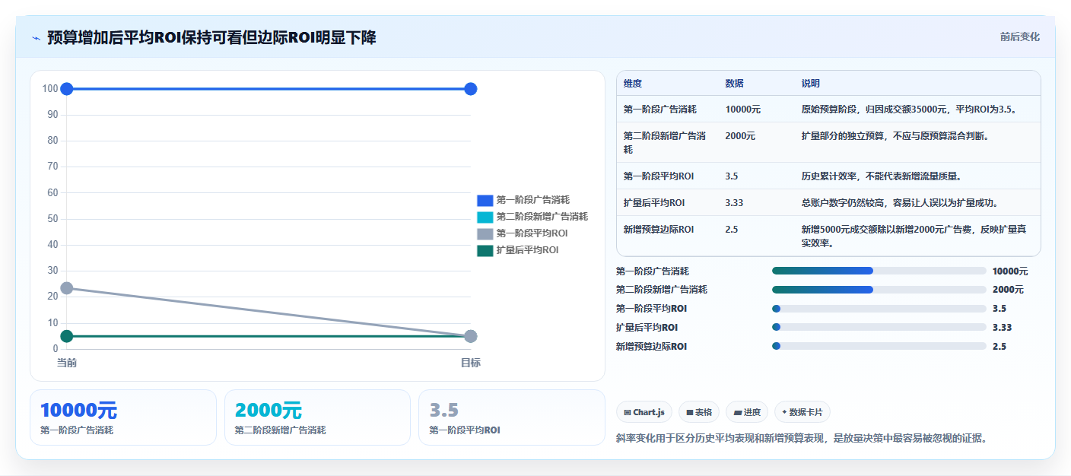
Task: Click the 第一阶段广告消耗 table row label
Action: (660, 109)
